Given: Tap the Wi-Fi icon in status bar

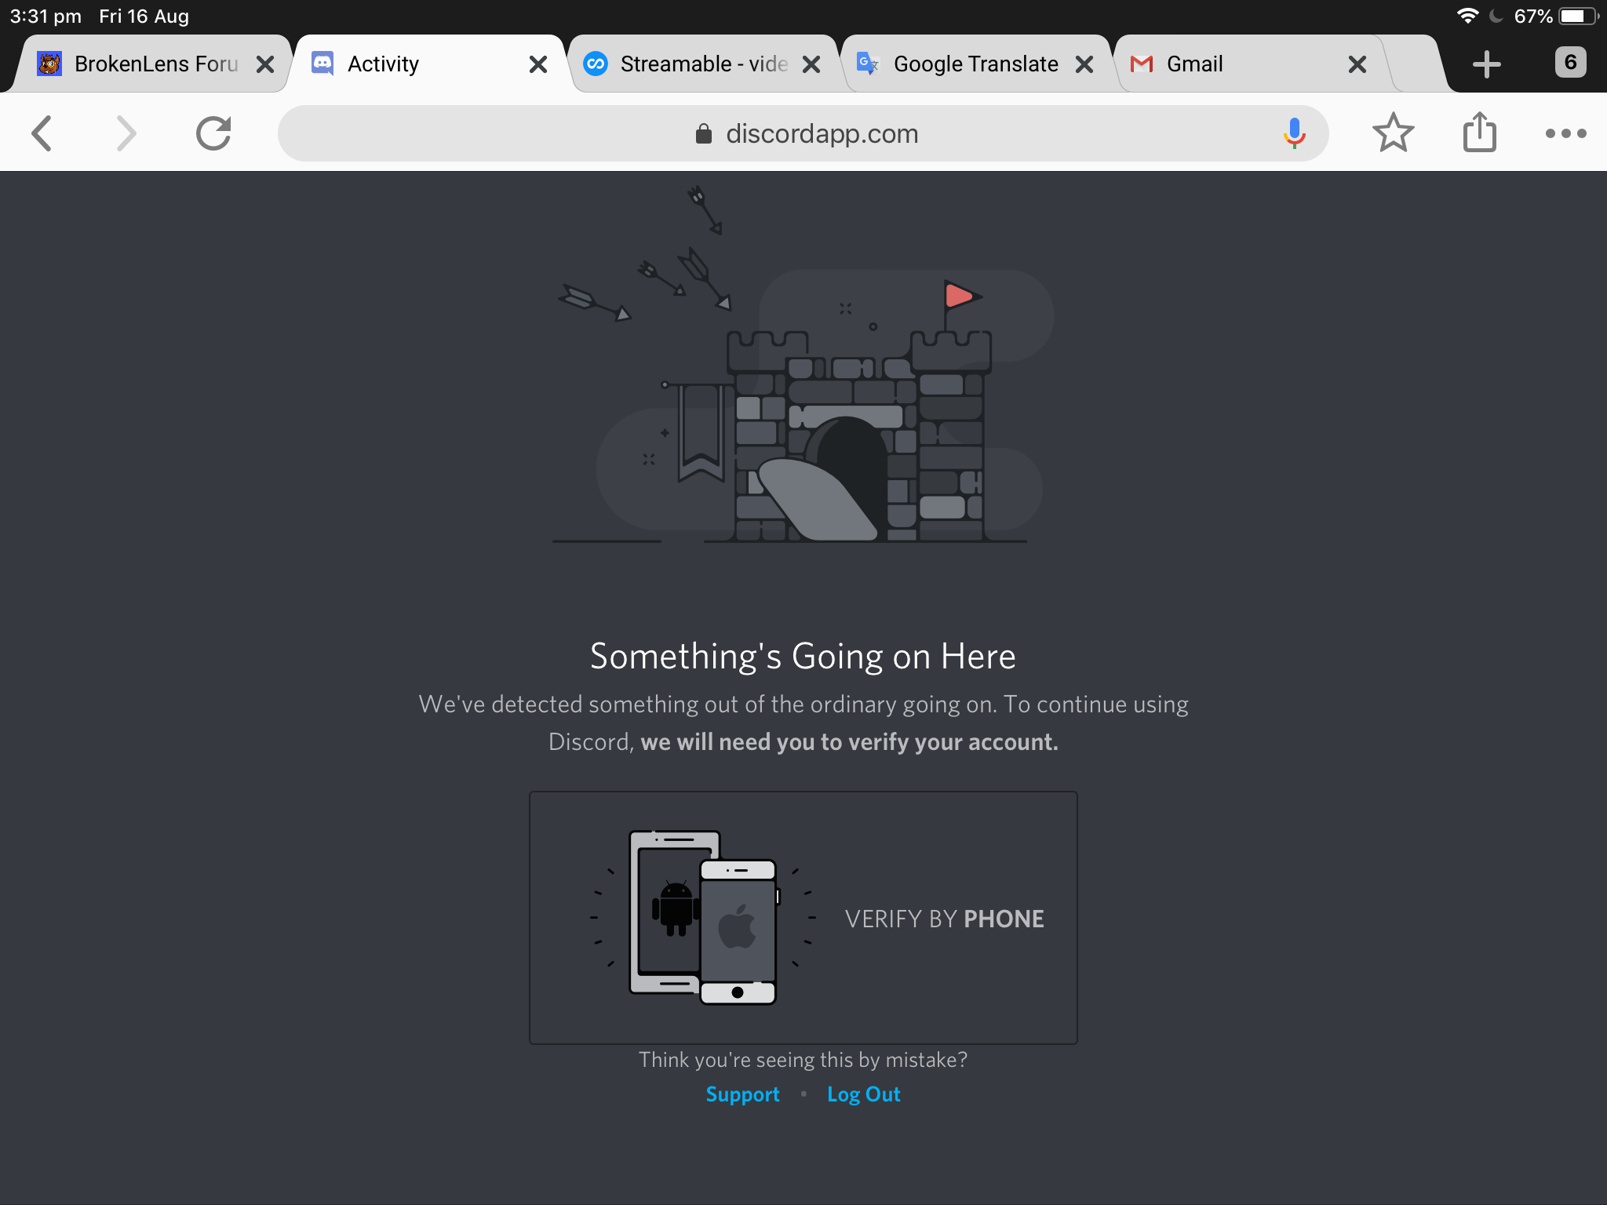Looking at the screenshot, I should 1467,16.
